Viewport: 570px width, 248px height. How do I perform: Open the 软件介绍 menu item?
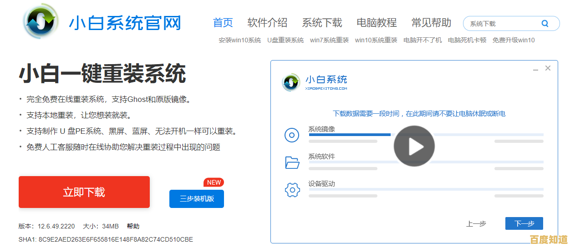(267, 23)
